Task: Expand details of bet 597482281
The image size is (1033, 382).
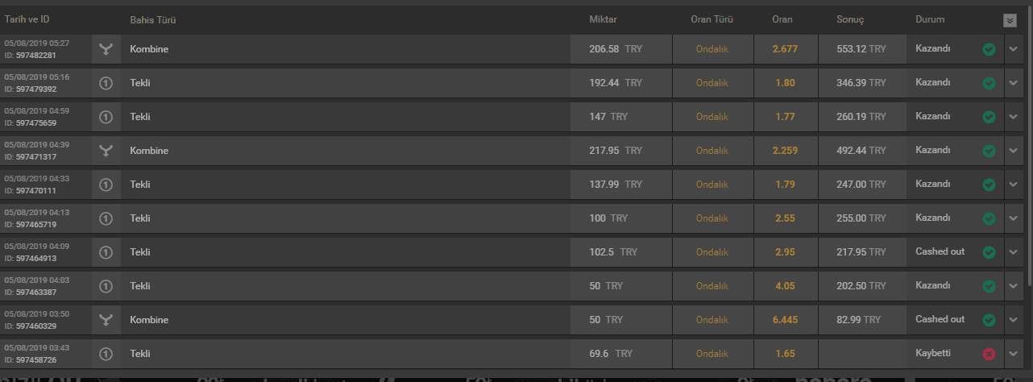Action: [x=1014, y=49]
